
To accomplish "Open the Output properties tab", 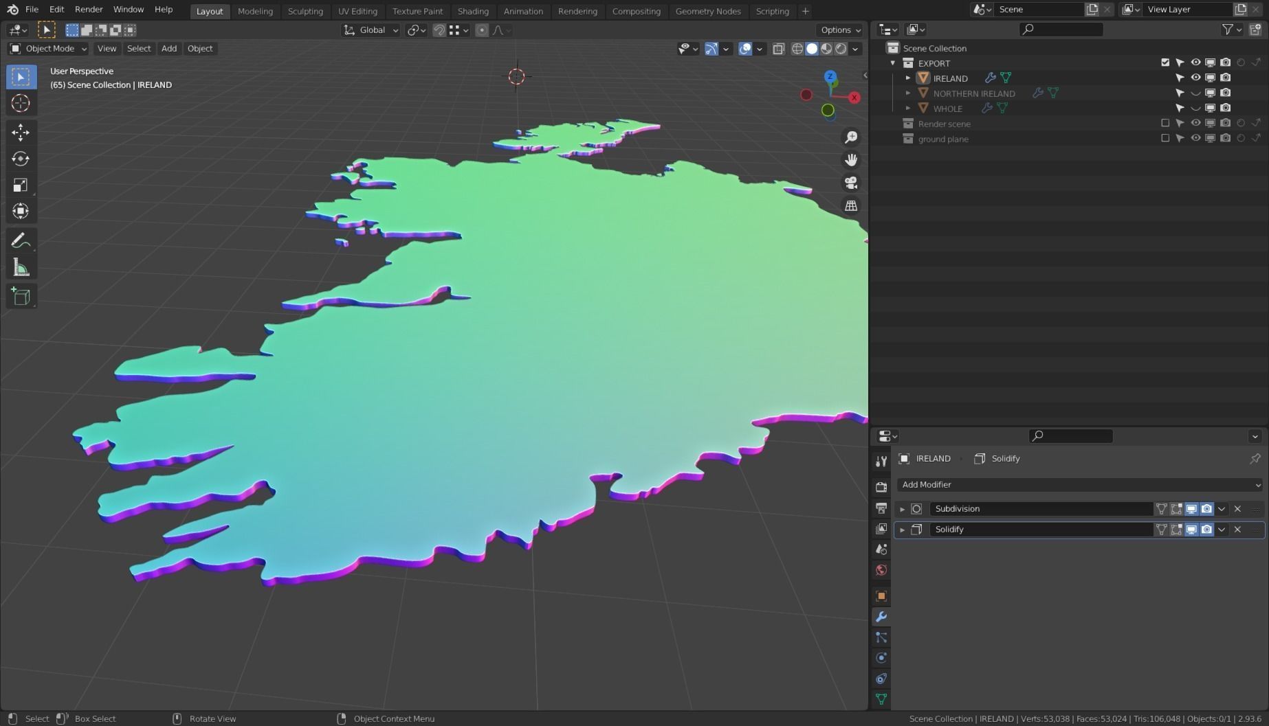I will pos(881,508).
